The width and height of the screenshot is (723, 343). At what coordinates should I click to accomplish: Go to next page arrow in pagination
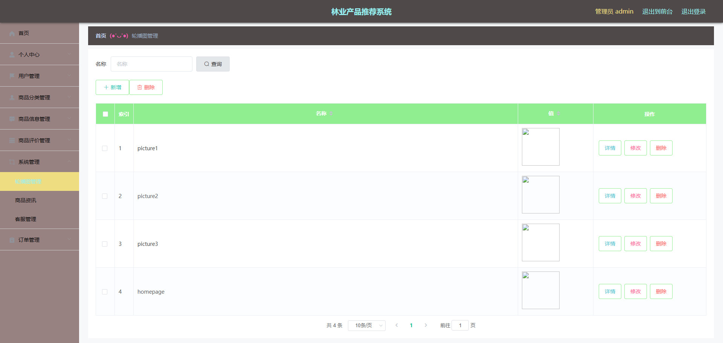(426, 325)
